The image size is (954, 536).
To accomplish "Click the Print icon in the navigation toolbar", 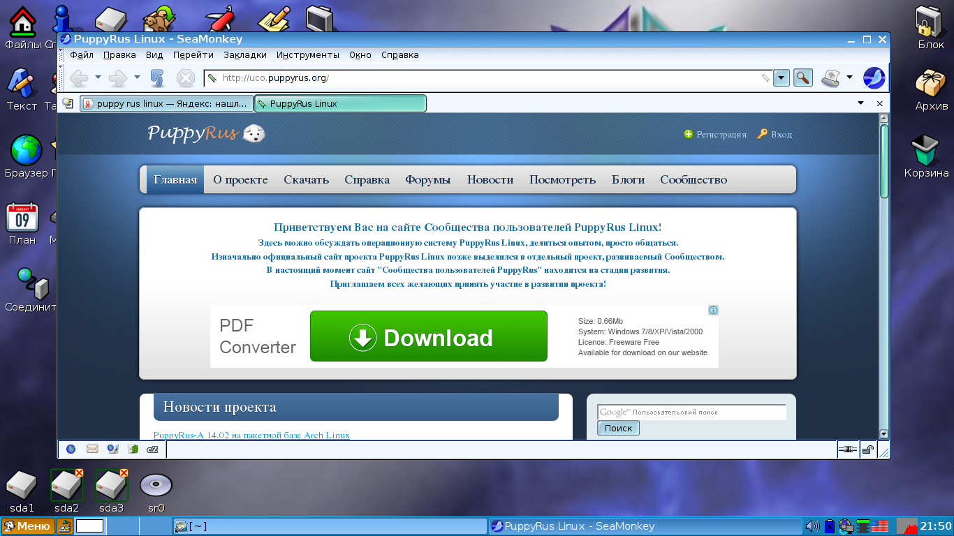I will 830,77.
